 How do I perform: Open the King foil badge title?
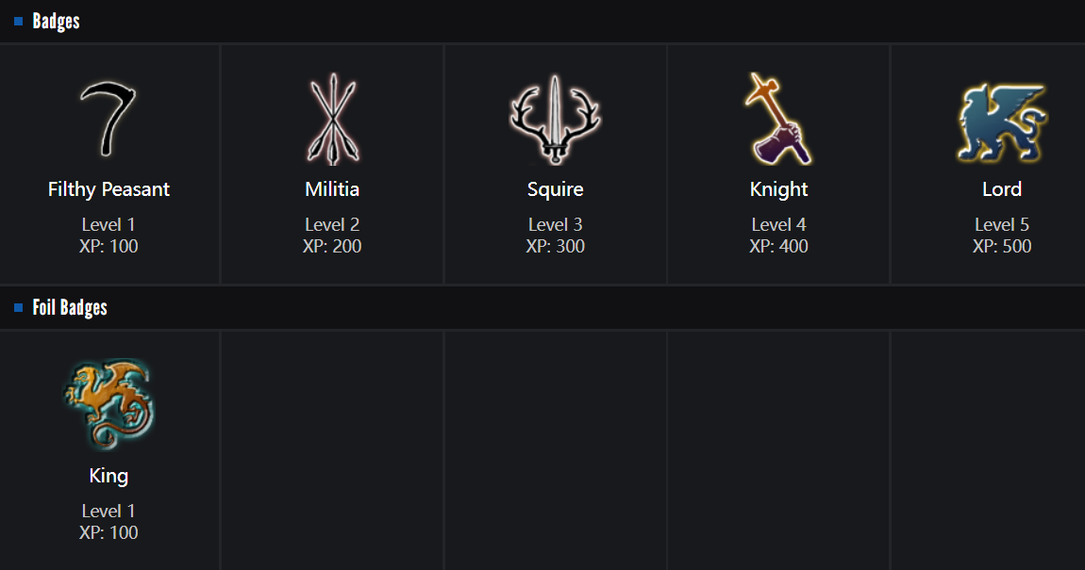click(x=108, y=476)
